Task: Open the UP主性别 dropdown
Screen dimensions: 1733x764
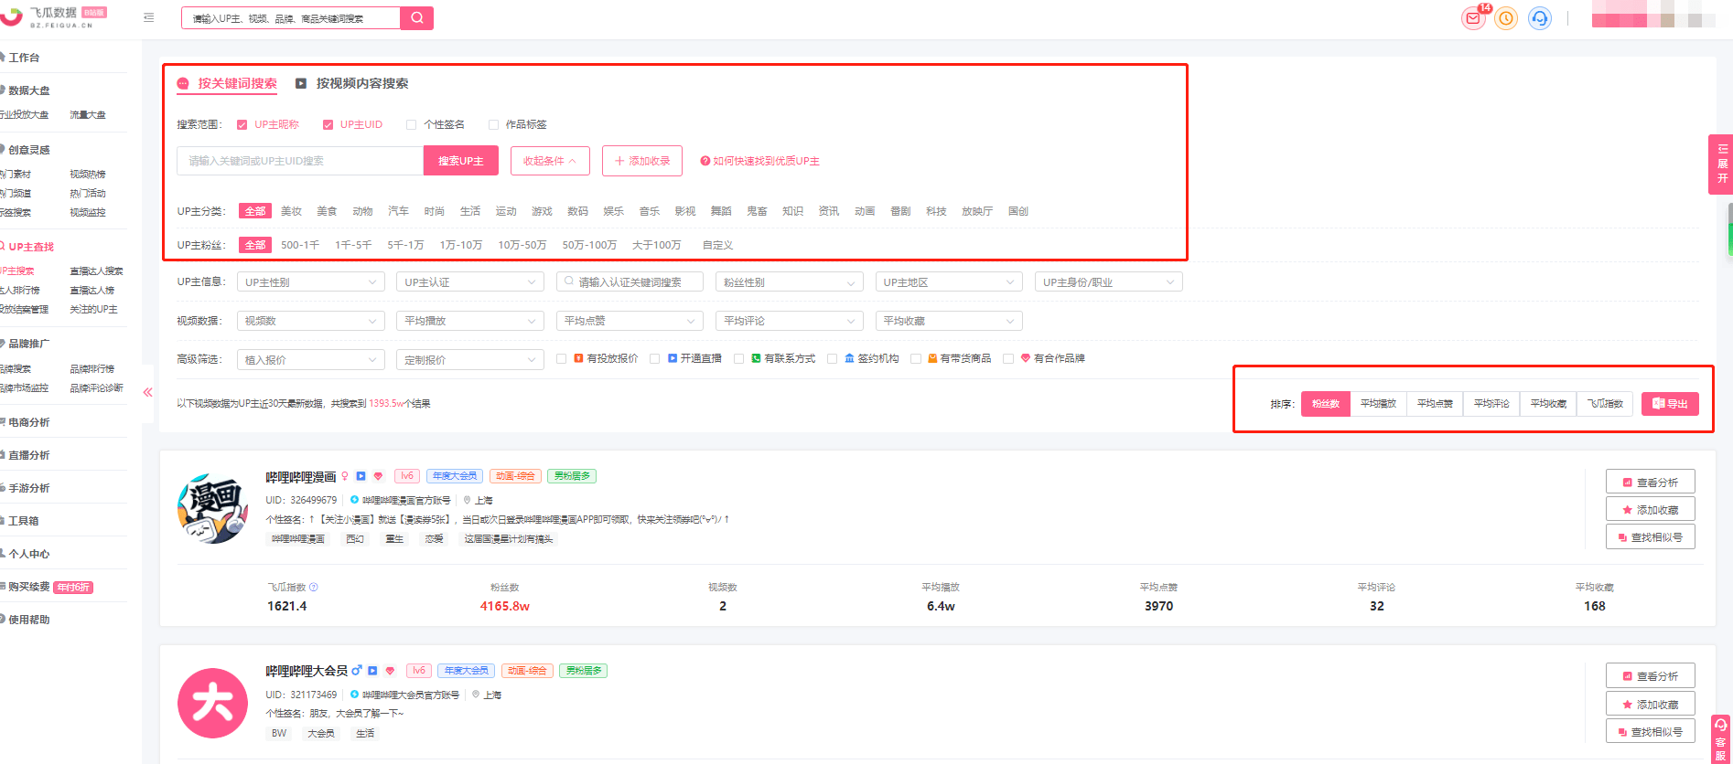Action: tap(310, 282)
